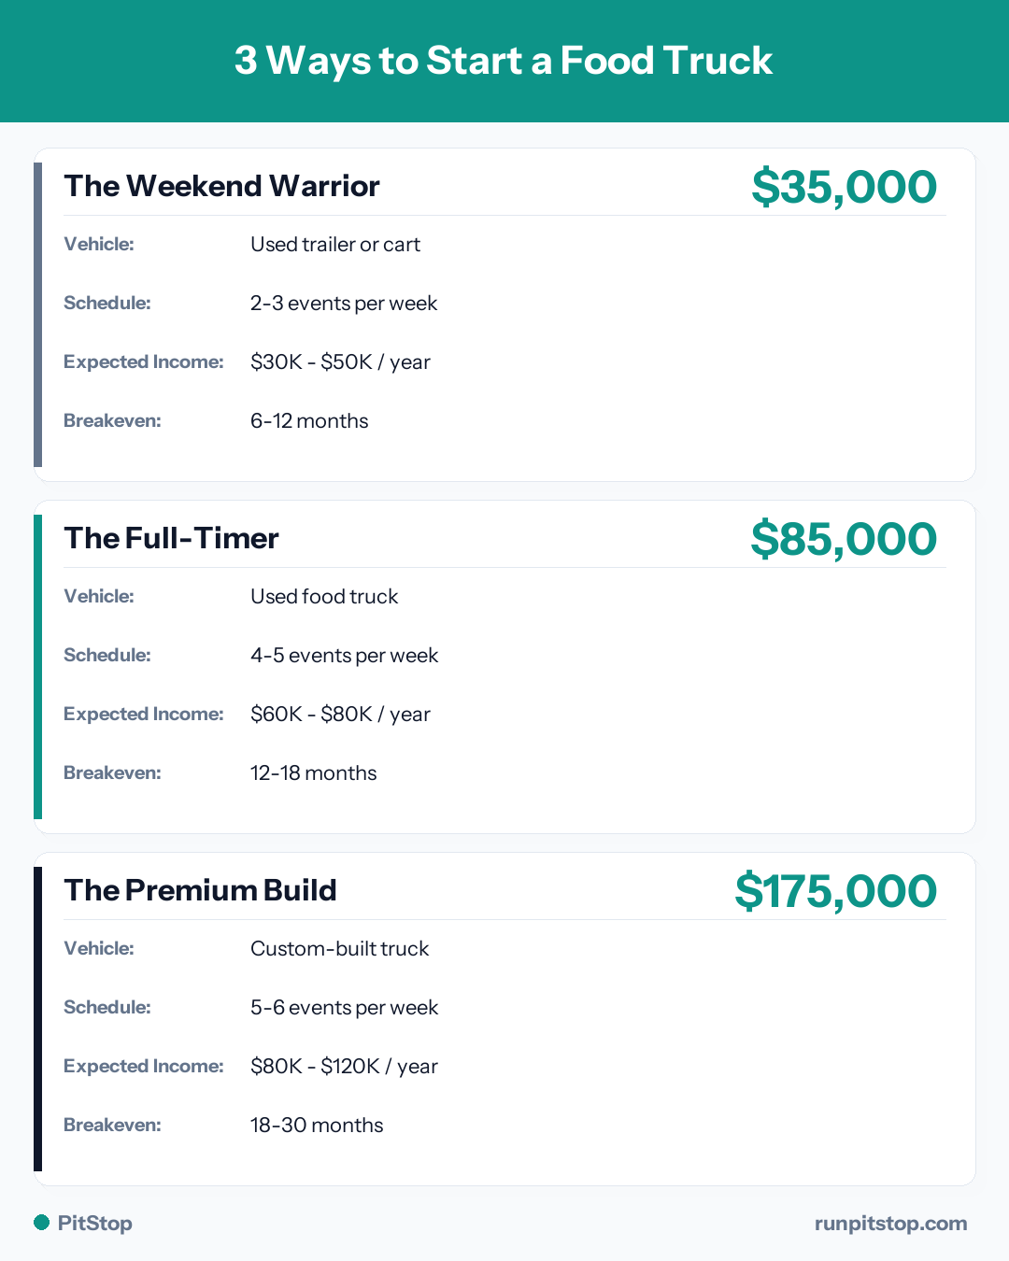Select the "3 Ways to Start a Food Truck" title
Screen dimensions: 1009x1261
click(504, 61)
